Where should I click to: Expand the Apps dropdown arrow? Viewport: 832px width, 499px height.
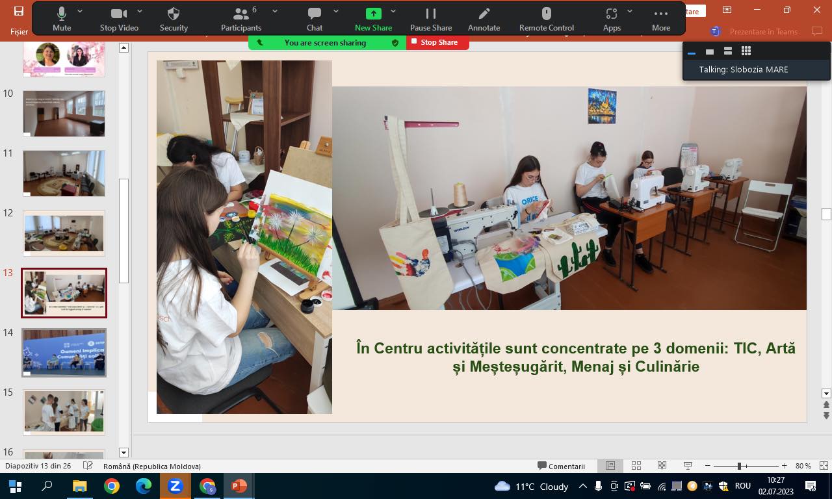[x=629, y=11]
